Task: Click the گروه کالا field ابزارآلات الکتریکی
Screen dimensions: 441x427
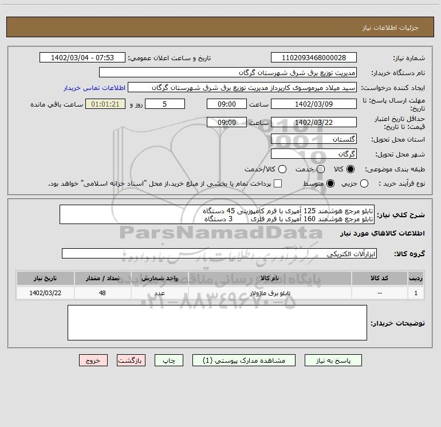Action: [x=219, y=253]
